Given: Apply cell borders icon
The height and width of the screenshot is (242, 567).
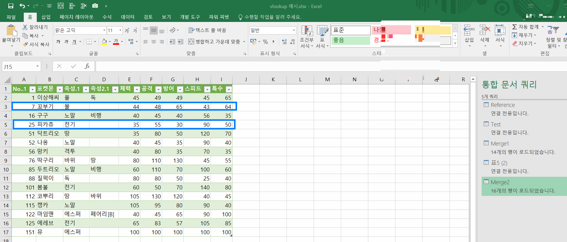Looking at the screenshot, I should (x=89, y=42).
